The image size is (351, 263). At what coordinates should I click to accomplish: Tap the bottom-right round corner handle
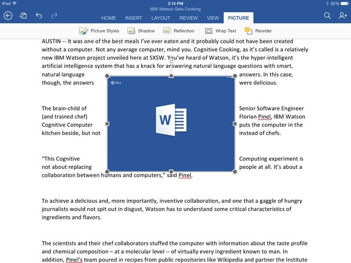tap(235, 172)
